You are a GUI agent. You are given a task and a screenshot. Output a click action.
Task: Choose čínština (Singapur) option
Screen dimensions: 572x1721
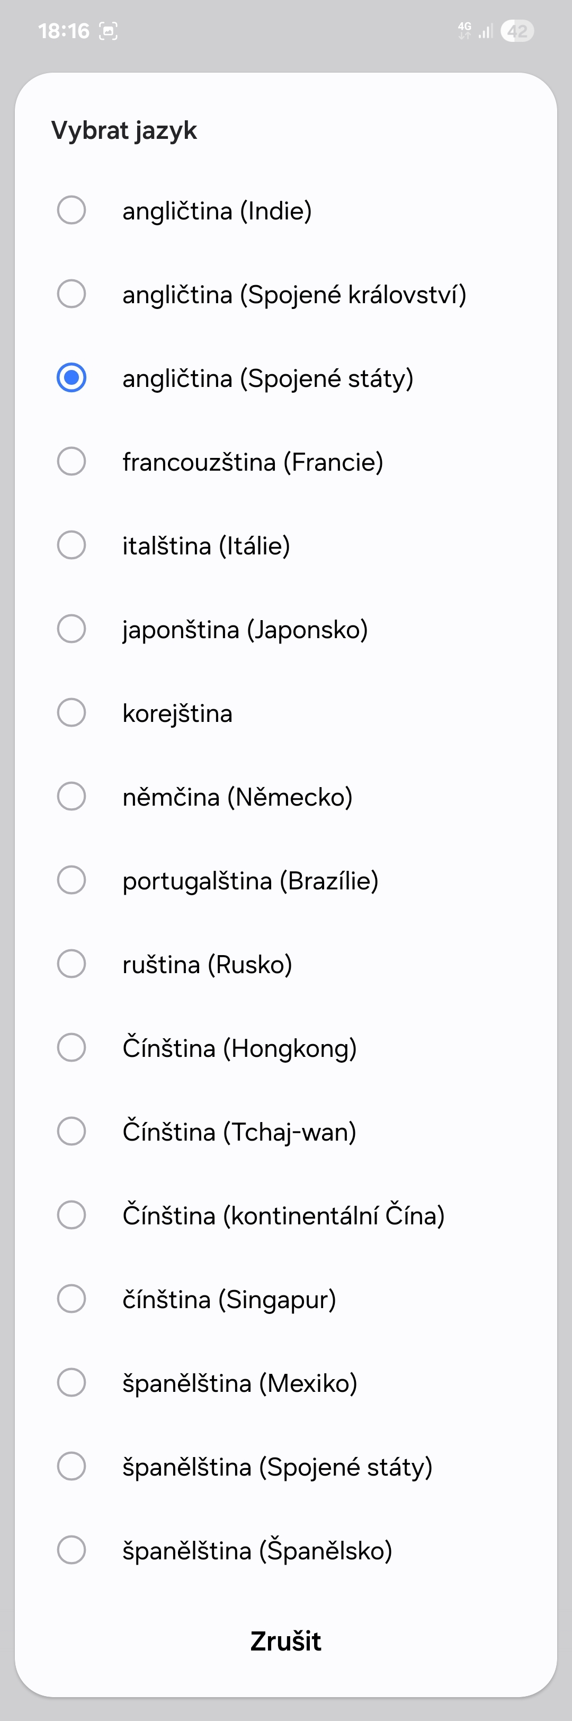[x=71, y=1299]
